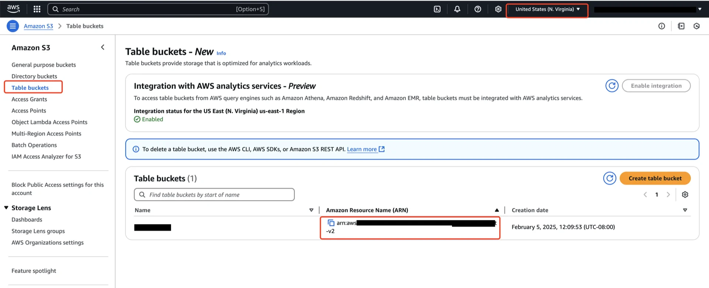Image resolution: width=709 pixels, height=288 pixels.
Task: Open the console settings gear in top bar
Action: point(498,9)
